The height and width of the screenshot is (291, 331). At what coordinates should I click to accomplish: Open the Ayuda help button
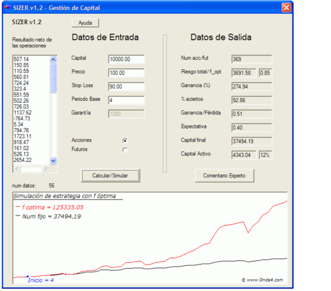(85, 23)
